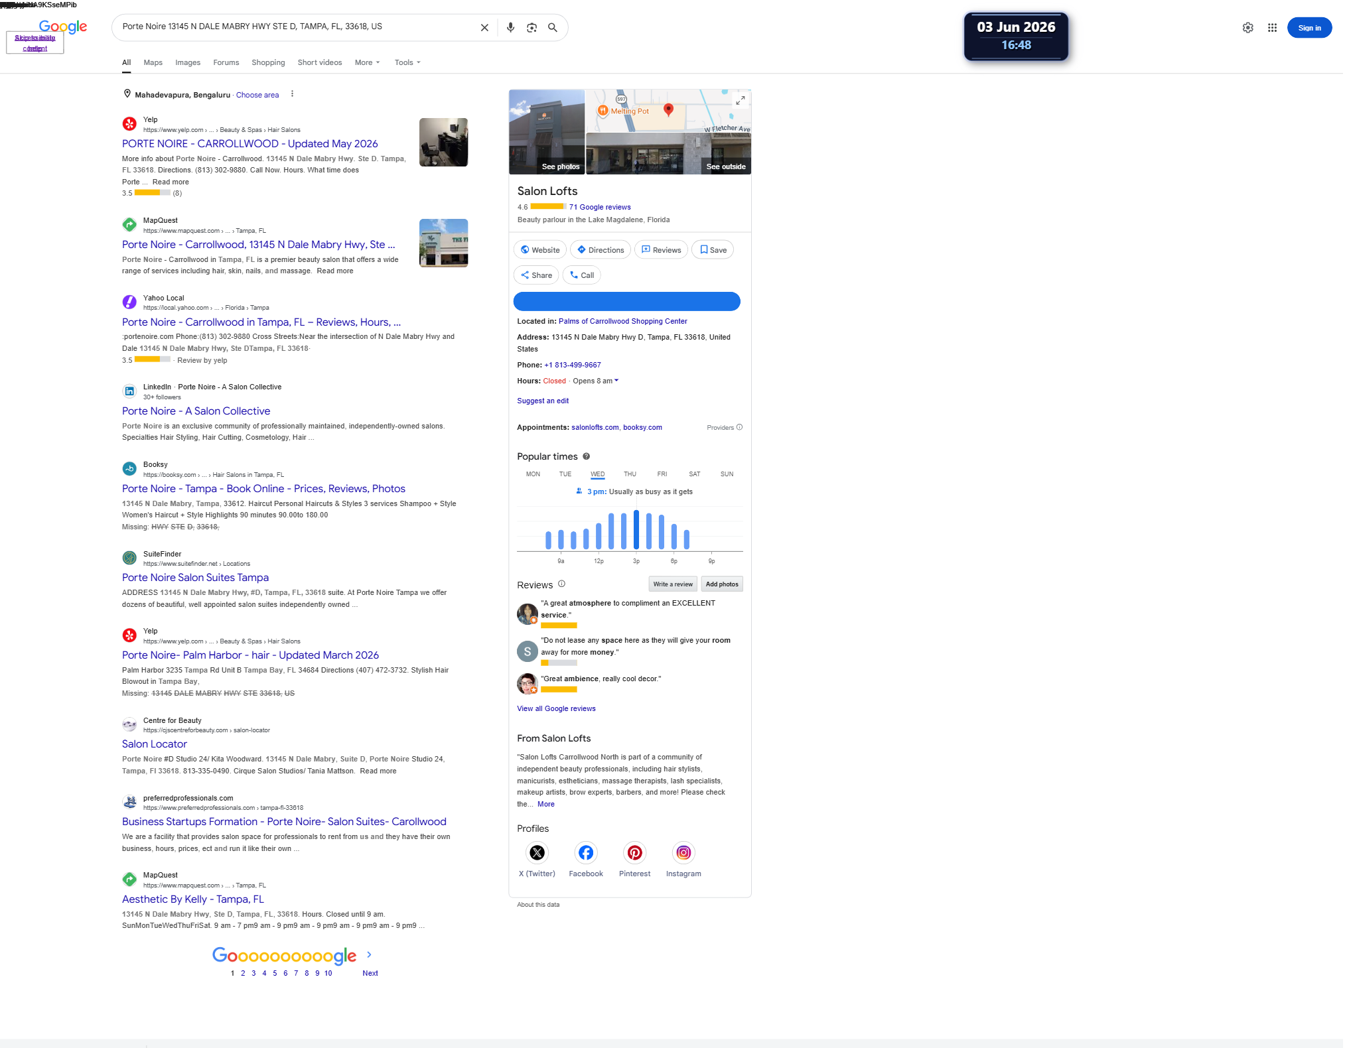Expand the MapQuest Porte Noire snippet Read more
Screen dimensions: 1351x1048
(335, 271)
